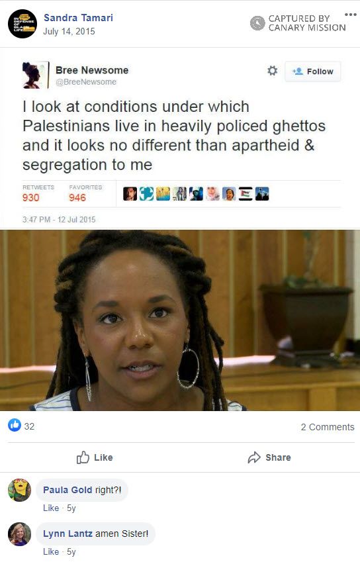Screen dimensions: 360x562
Task: Open Paula Gold's commenter avatar
Action: pyautogui.click(x=19, y=490)
